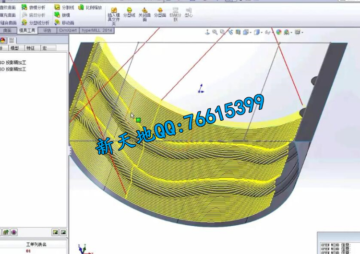The width and height of the screenshot is (360, 254).
Task: Select the 分型面 (parting surface) tool
Action: click(160, 11)
